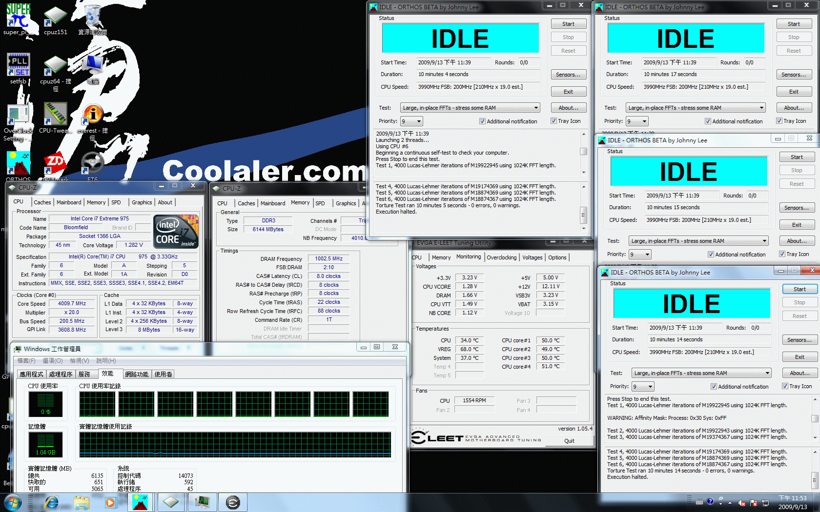Image resolution: width=820 pixels, height=512 pixels.
Task: Open the super_pi desktop shortcut
Action: [18, 20]
